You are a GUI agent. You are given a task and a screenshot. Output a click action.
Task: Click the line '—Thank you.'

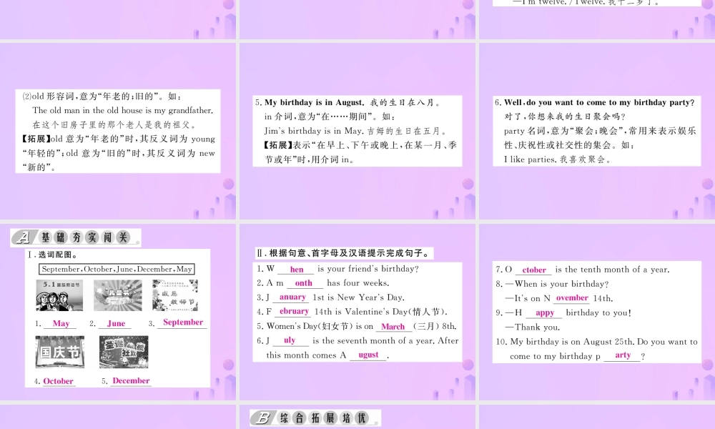pyautogui.click(x=533, y=327)
